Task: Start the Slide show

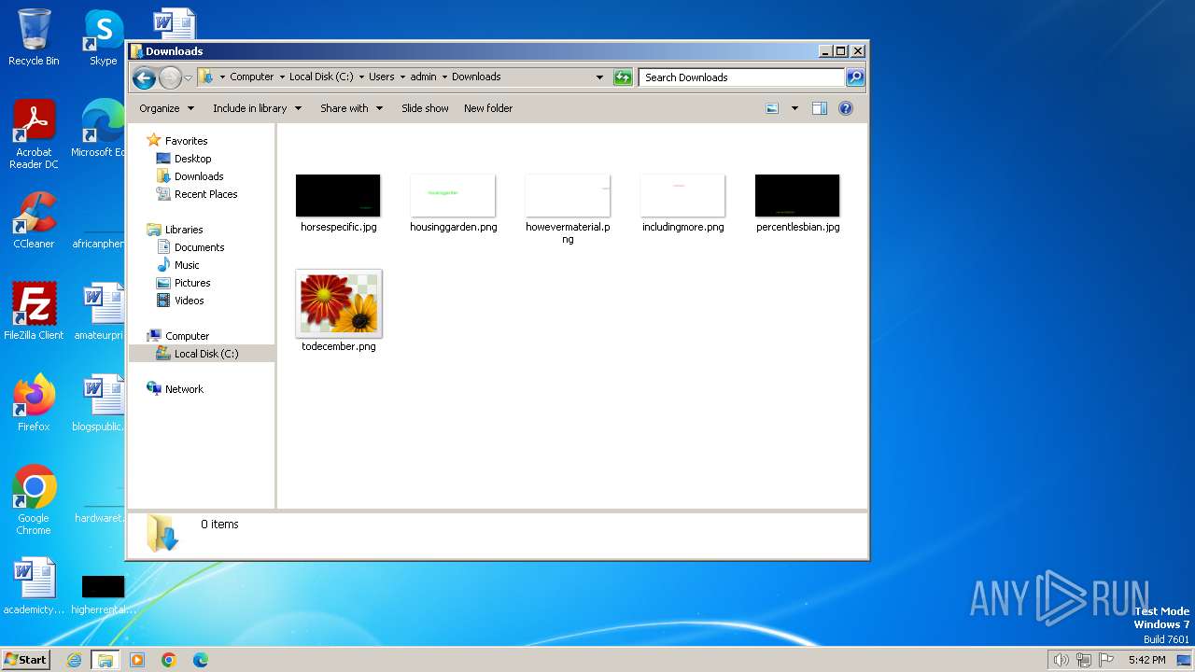Action: point(425,108)
